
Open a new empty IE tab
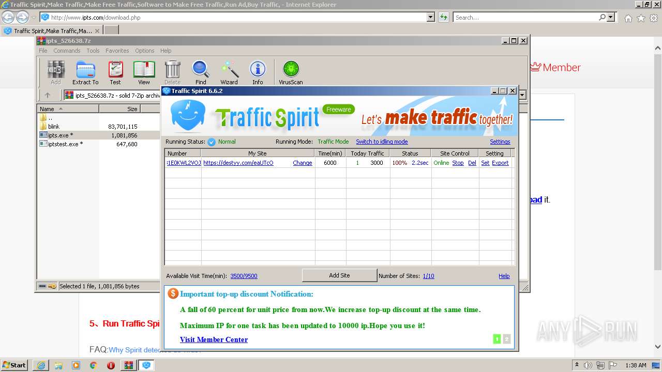coord(111,31)
